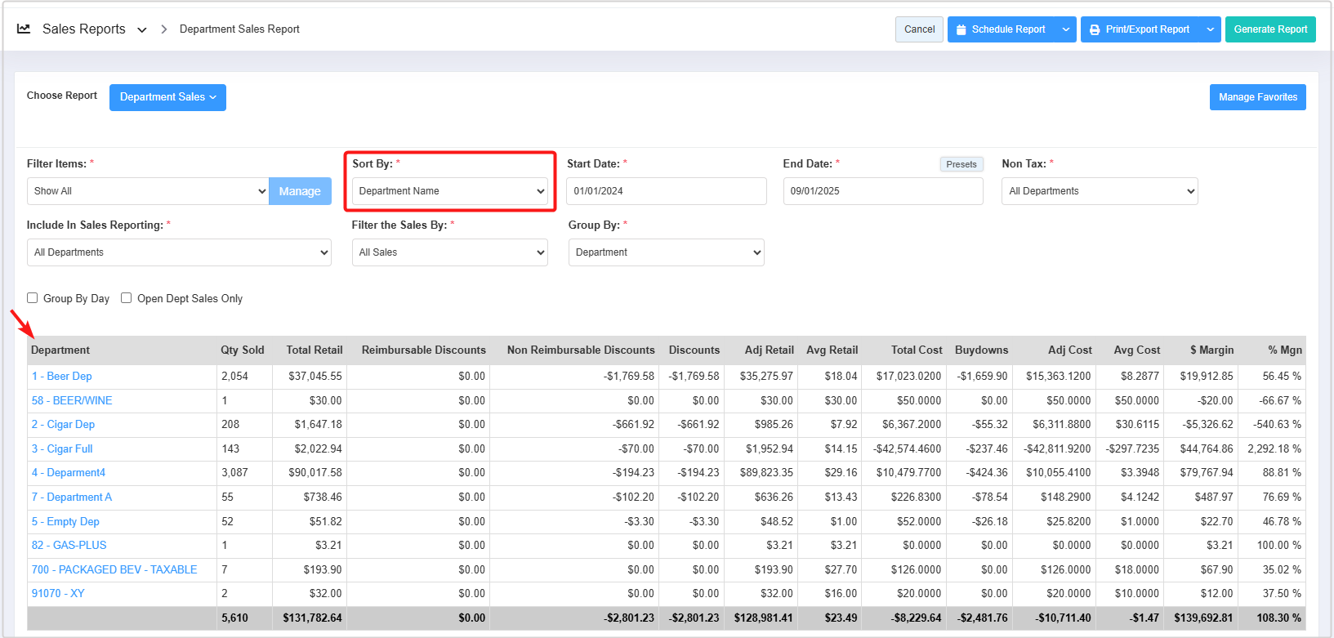Screen dimensions: 1334x638
Task: Click the Presets button for End Date
Action: pyautogui.click(x=961, y=164)
